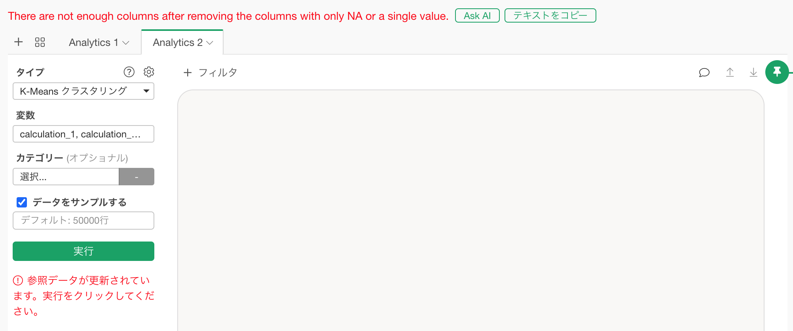This screenshot has height=331, width=793.
Task: Toggle the データをサンプルする checkbox
Action: pos(22,202)
